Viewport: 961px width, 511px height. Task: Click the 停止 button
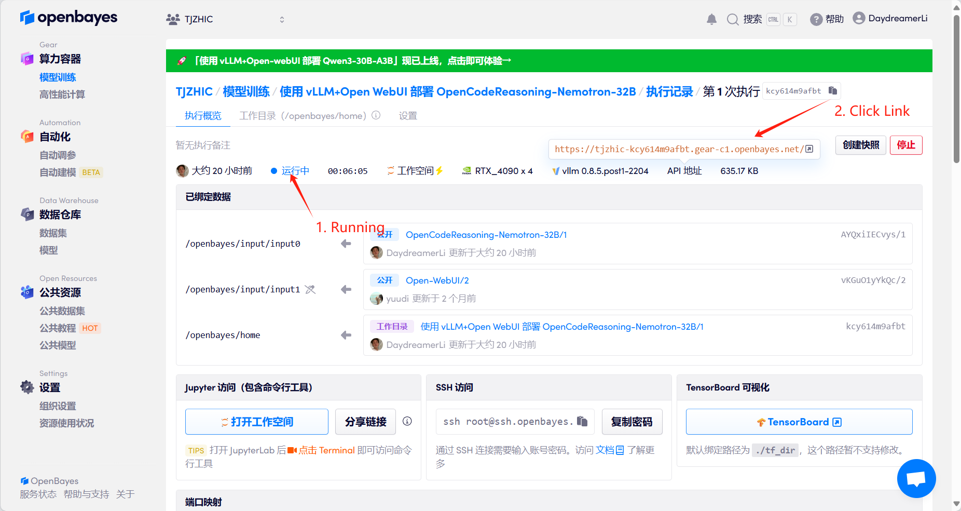click(x=906, y=145)
